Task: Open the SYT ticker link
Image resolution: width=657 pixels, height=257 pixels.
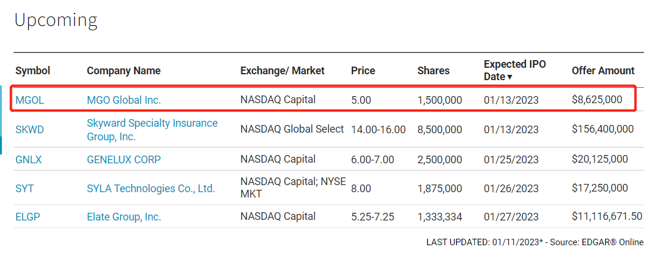Action: pos(24,189)
